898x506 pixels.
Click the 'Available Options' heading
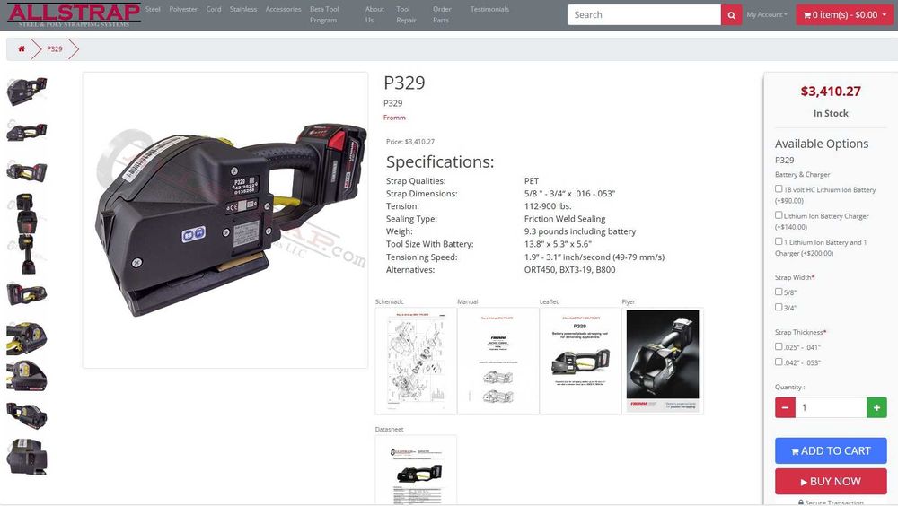[822, 144]
